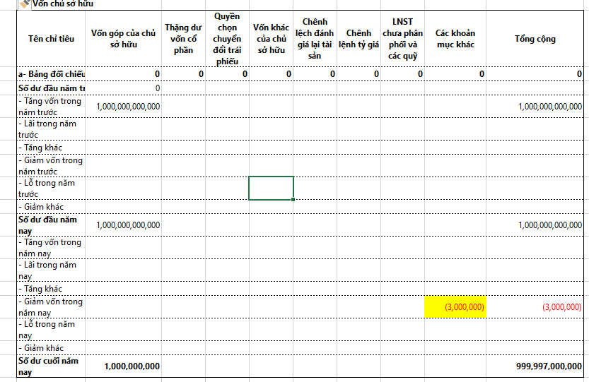Select the 'Chênh lệch đánh giá lại tài sản' header
The width and height of the screenshot is (589, 382).
[x=315, y=39]
